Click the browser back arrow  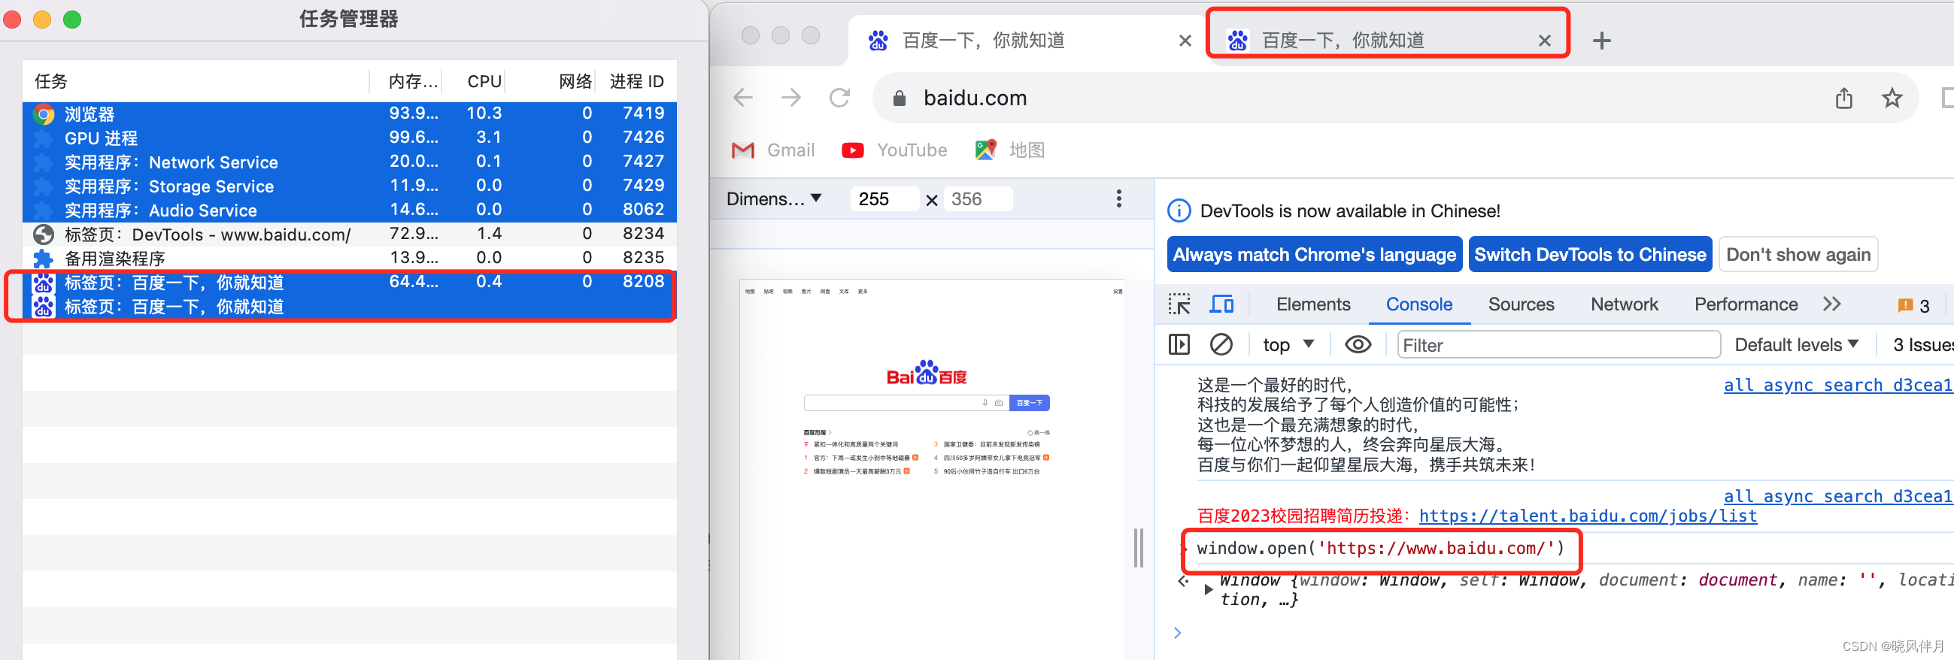tap(742, 98)
